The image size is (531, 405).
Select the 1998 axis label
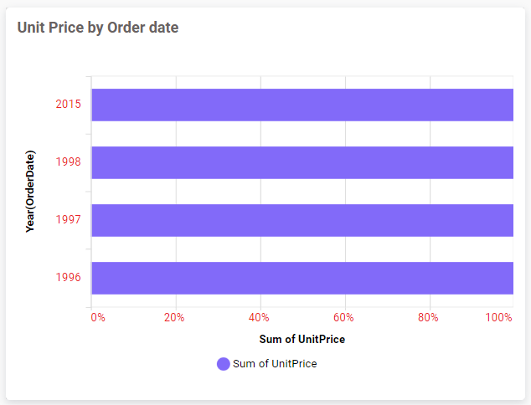(x=68, y=162)
